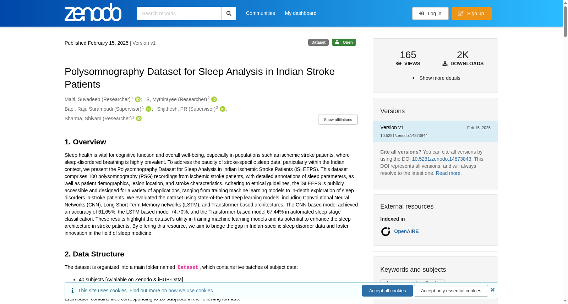Open the Communities menu item

[261, 13]
